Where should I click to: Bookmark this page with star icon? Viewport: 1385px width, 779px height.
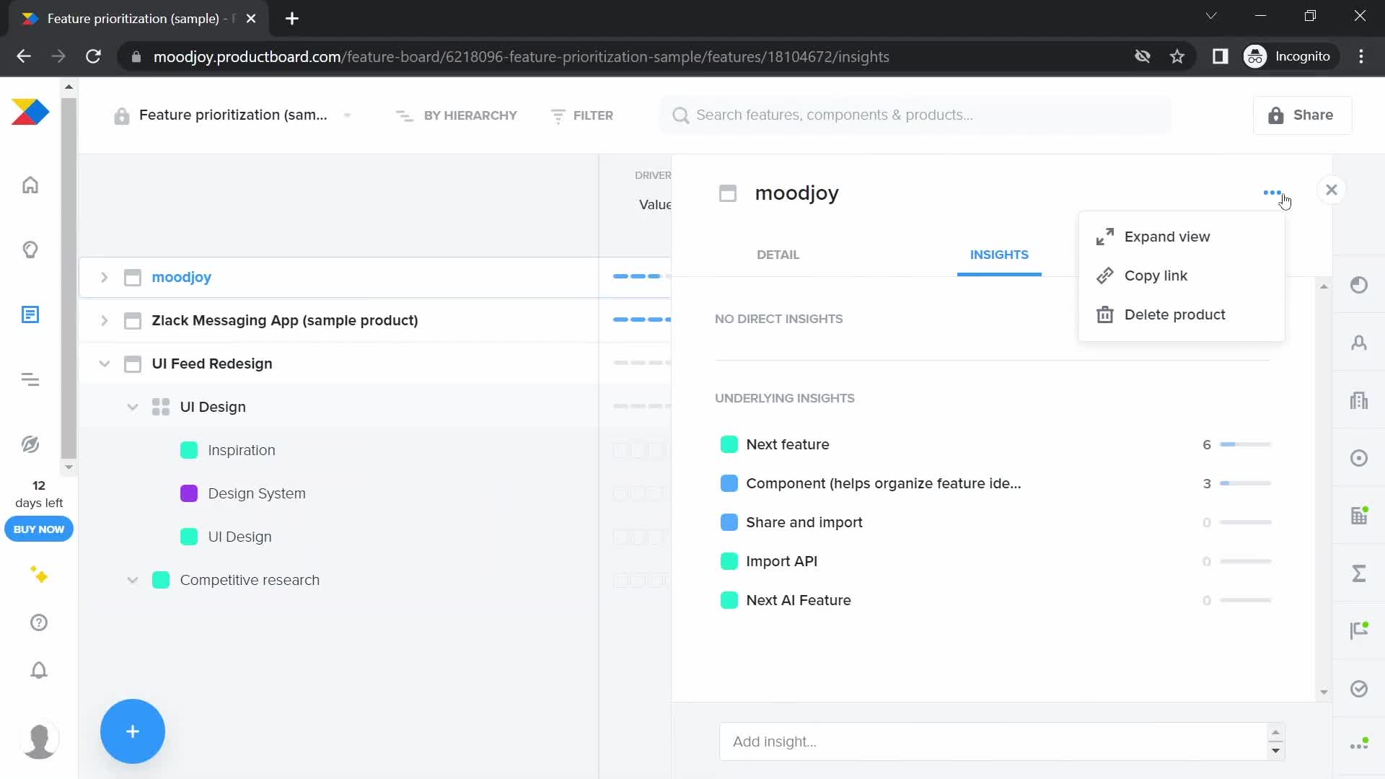click(1177, 56)
